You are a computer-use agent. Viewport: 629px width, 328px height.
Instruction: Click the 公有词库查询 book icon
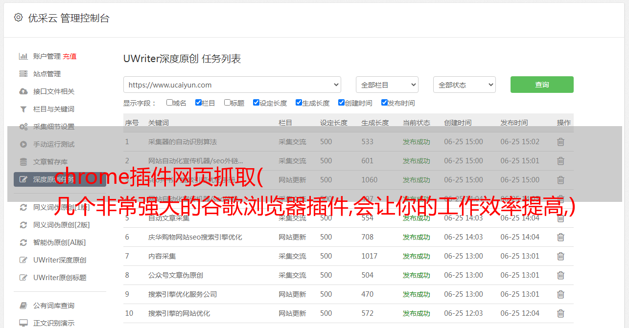23,306
